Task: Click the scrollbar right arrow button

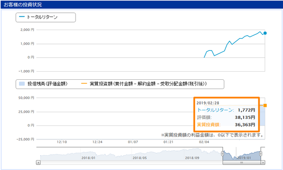Action: pos(263,163)
